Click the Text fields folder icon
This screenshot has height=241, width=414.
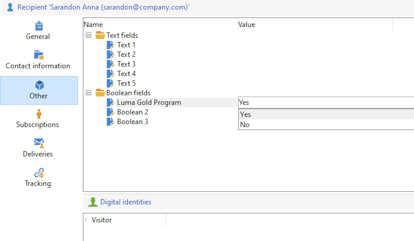click(100, 35)
